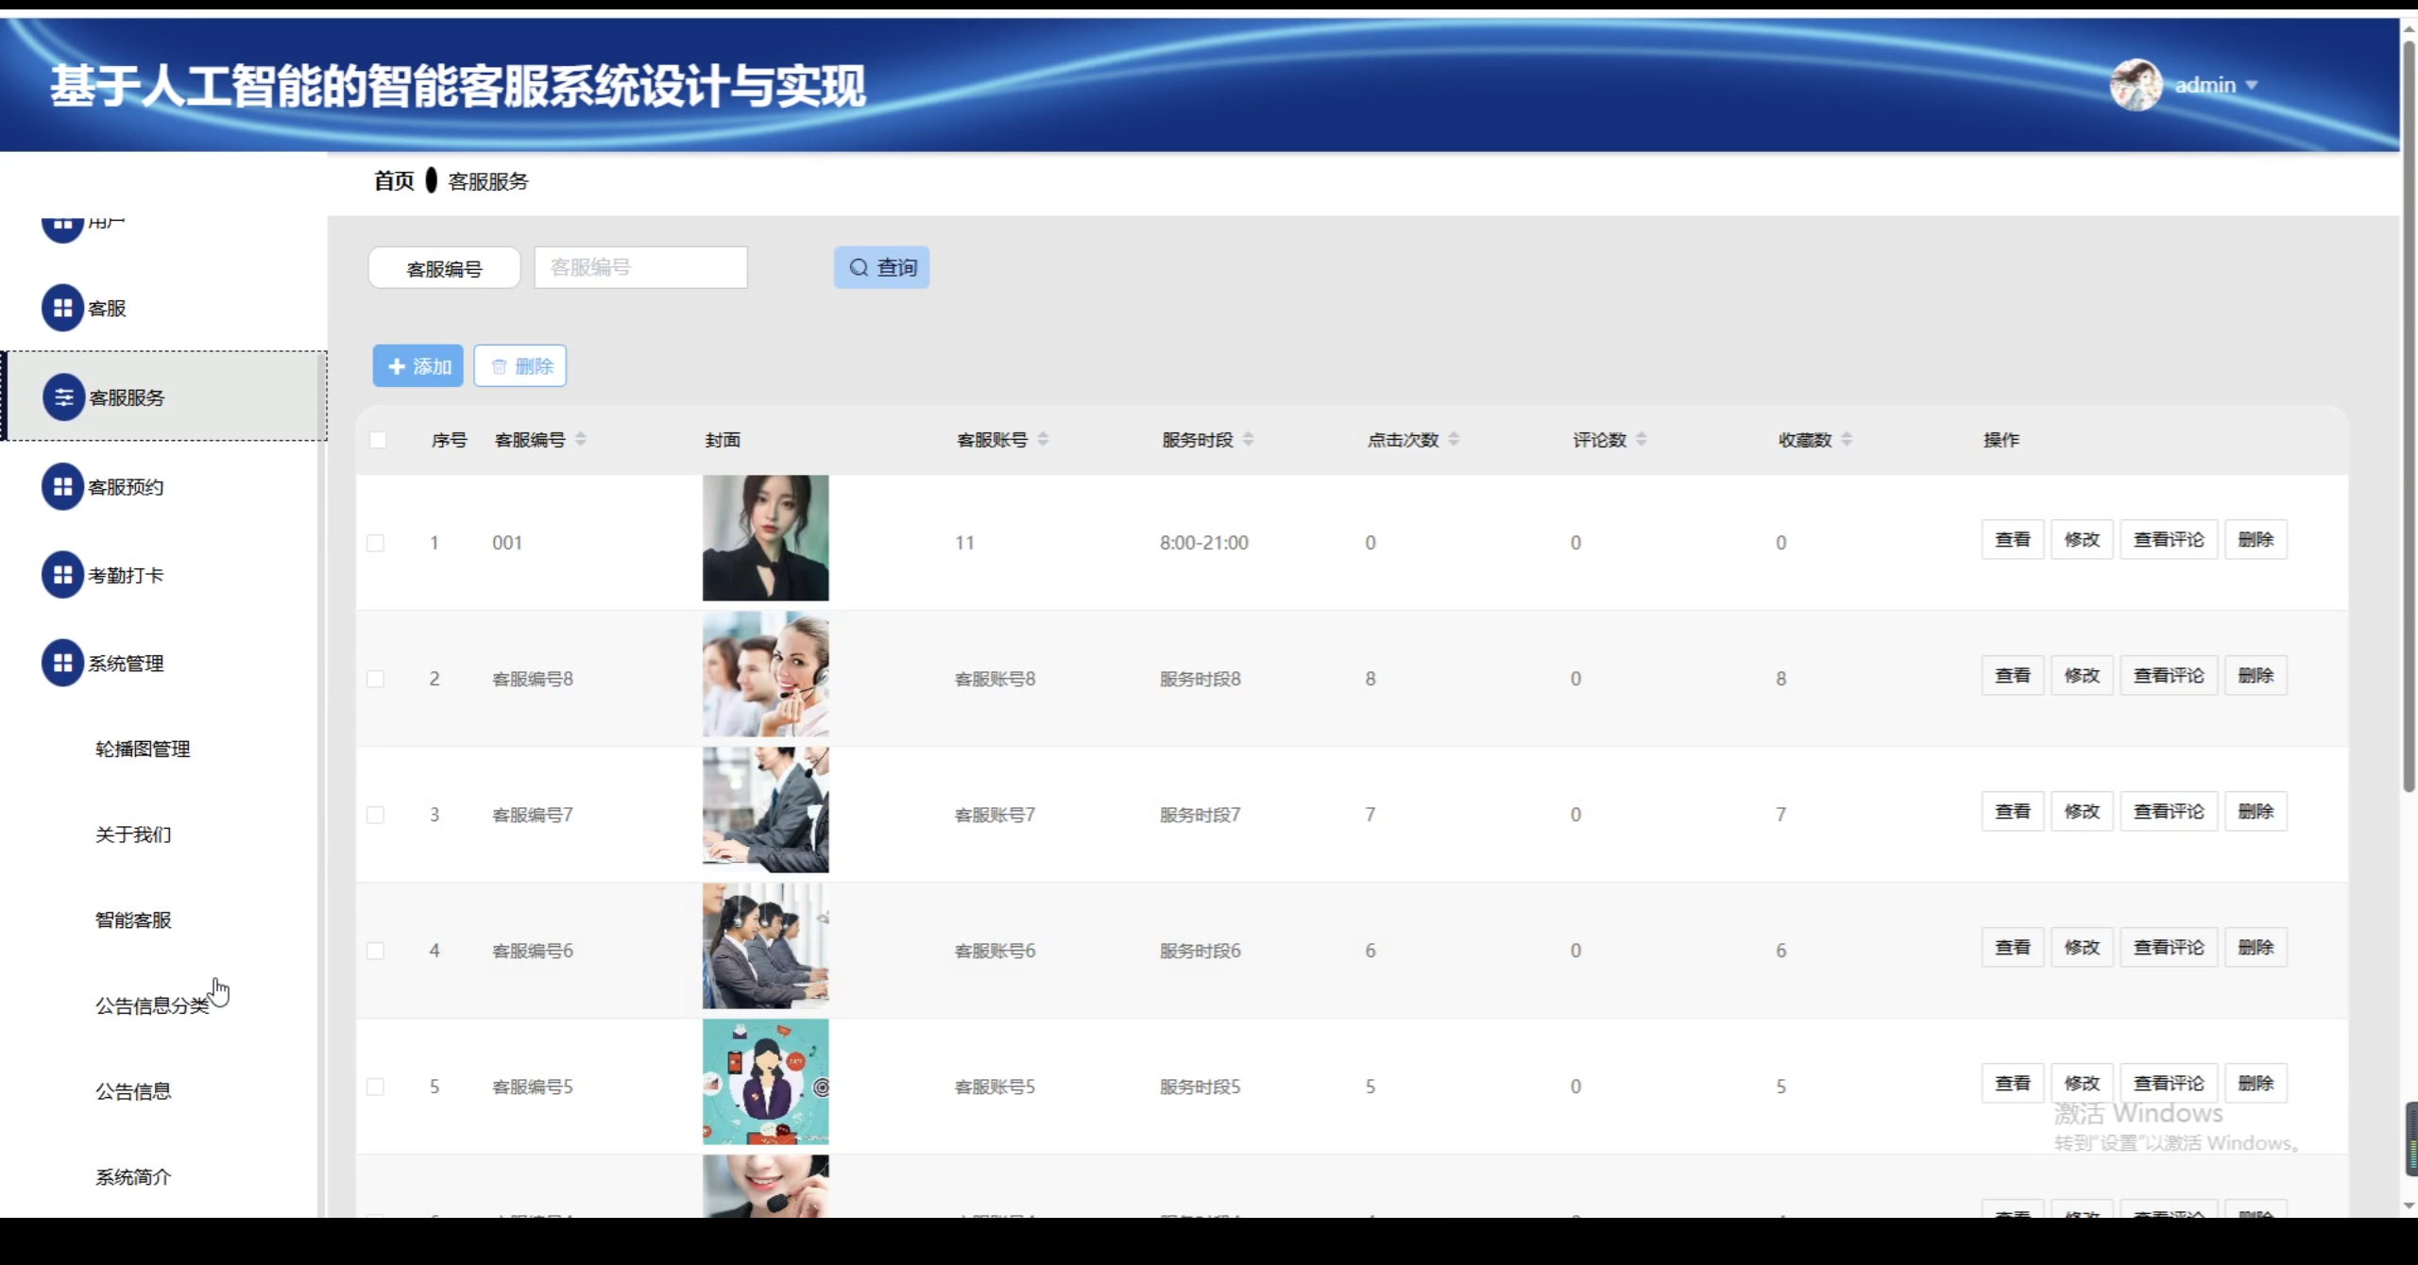Click the 客服 sidebar grid icon
Screen dimensions: 2418x1265
tap(62, 308)
